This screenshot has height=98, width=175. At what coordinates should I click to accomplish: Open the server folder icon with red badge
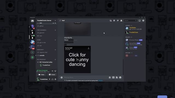click(33, 47)
